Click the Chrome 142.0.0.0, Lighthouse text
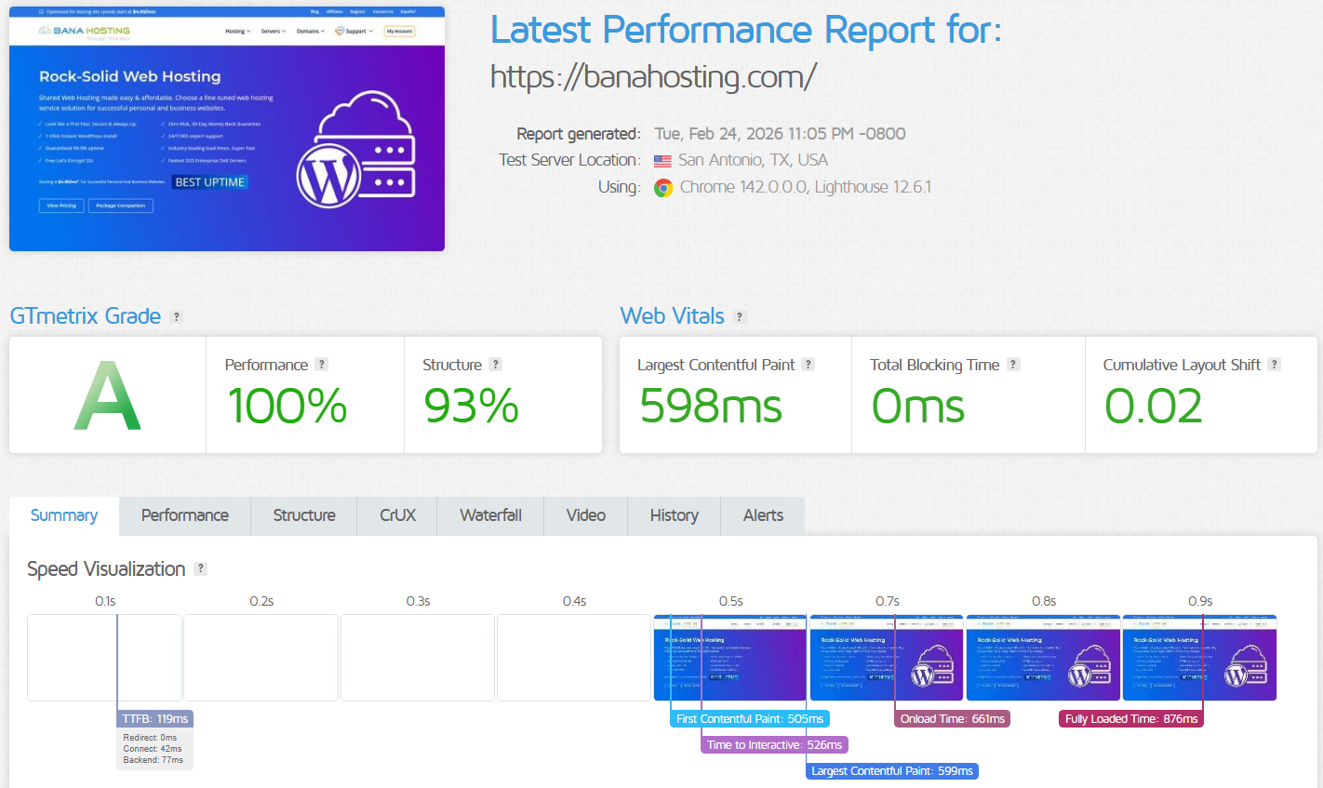The height and width of the screenshot is (788, 1323). pos(806,187)
